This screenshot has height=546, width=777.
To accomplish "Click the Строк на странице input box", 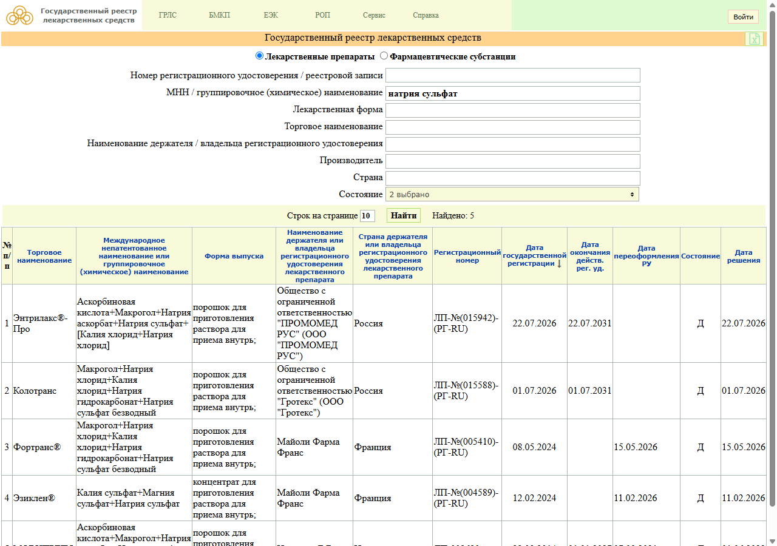I will point(367,216).
